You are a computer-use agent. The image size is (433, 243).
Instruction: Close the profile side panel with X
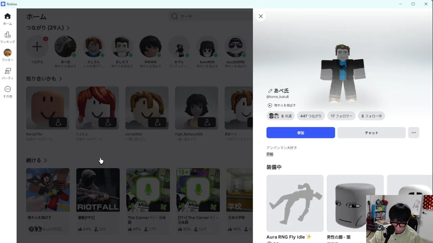261,16
